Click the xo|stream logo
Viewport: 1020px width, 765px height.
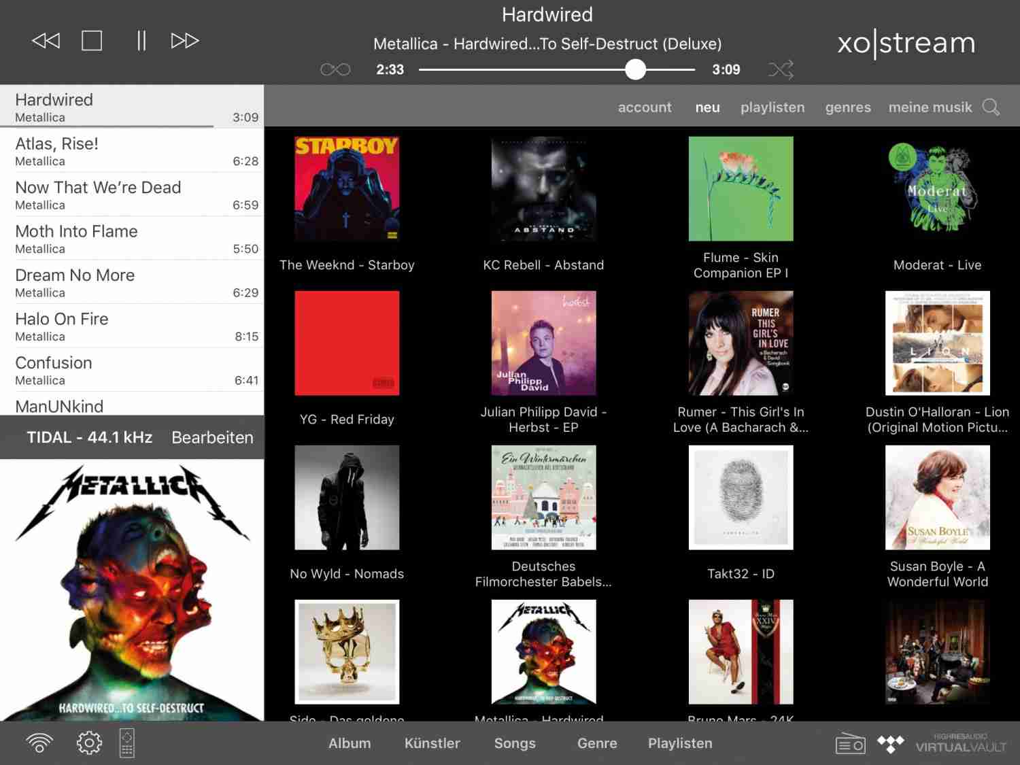coord(906,43)
